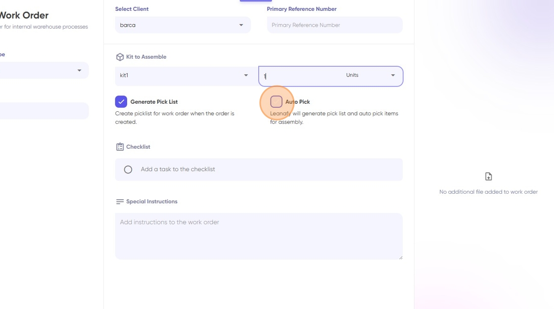Click the checklist task radio circle
This screenshot has height=309, width=554.
point(128,170)
